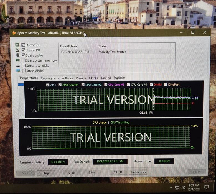Switch to the Unified tab
Viewport: 216px width, 194px height.
(106, 78)
